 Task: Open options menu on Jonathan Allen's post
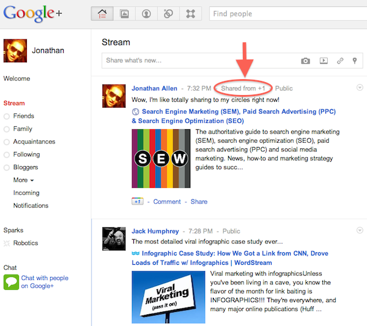[x=360, y=88]
